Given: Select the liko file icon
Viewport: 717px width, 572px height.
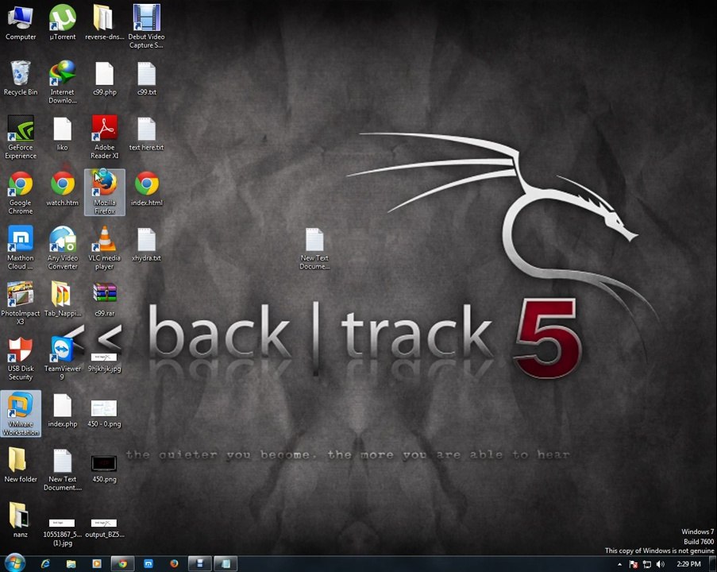Looking at the screenshot, I should [63, 133].
